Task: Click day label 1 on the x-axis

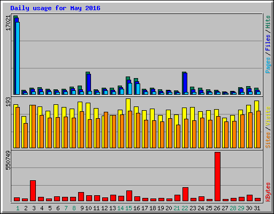Action: pyautogui.click(x=18, y=208)
